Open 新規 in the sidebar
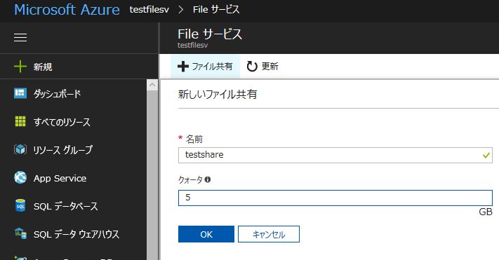 coord(79,67)
